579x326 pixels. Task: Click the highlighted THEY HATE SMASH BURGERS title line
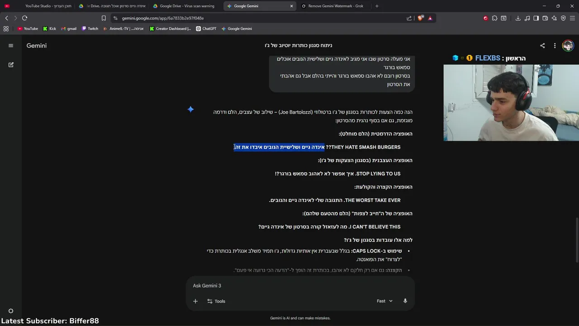click(317, 147)
